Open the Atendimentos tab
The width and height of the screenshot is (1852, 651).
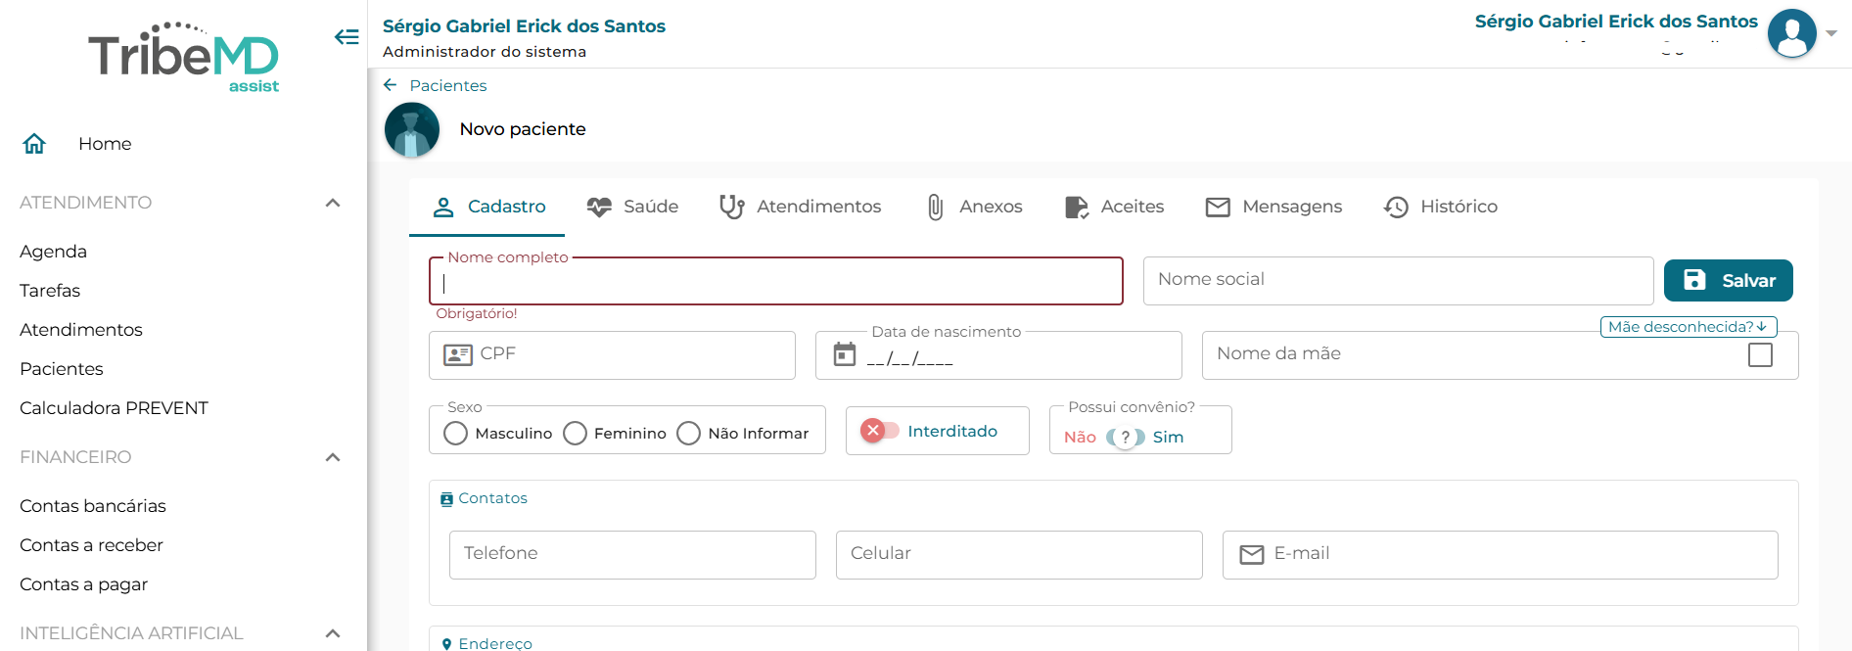pos(801,207)
